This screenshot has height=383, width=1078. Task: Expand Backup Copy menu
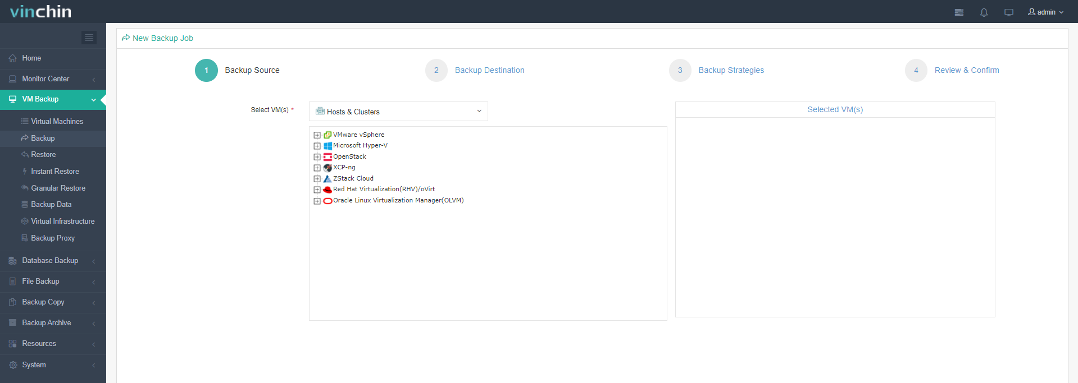[53, 302]
